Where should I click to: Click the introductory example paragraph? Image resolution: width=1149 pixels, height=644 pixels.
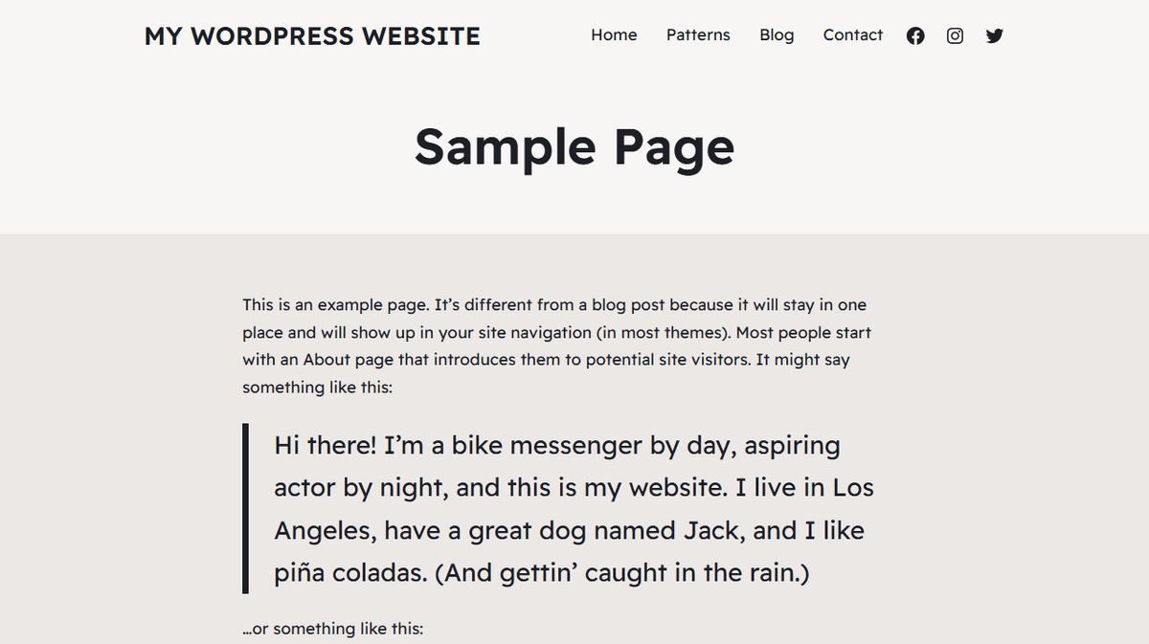[x=555, y=345]
